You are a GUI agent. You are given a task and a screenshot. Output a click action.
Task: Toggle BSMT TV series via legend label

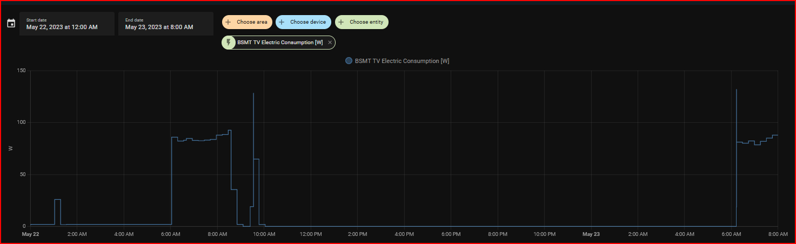click(402, 61)
